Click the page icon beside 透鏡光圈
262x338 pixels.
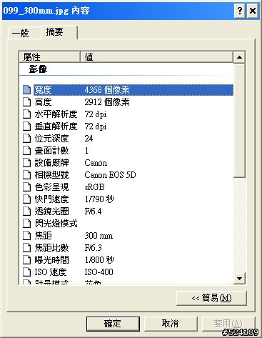click(x=27, y=212)
